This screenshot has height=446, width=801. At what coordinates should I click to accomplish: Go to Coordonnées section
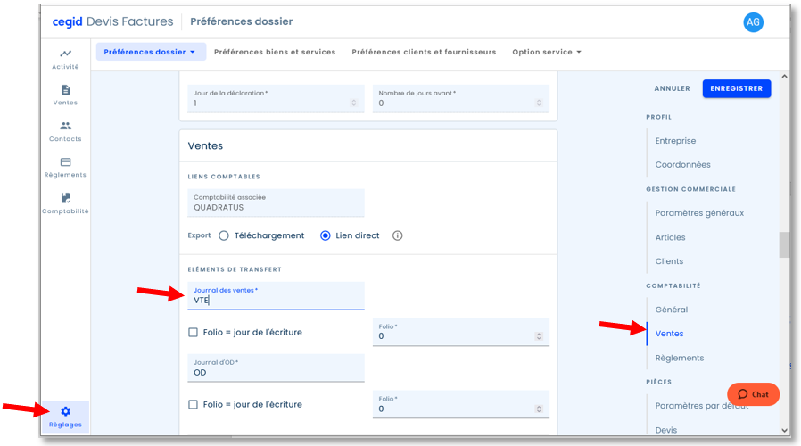683,164
